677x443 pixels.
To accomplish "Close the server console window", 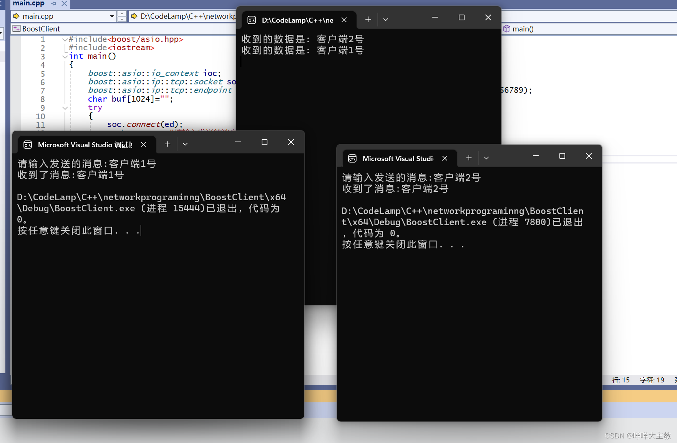I will click(488, 18).
